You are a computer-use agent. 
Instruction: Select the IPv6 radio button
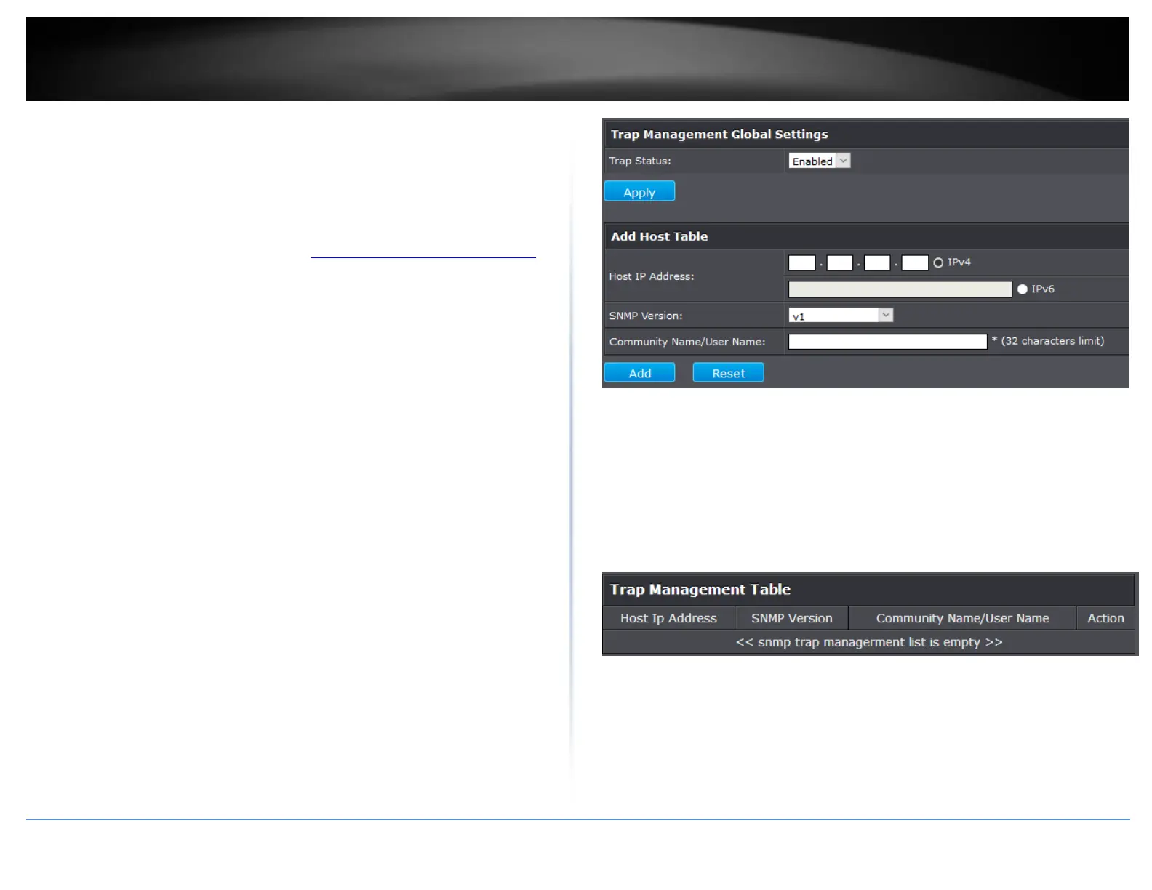(1023, 289)
